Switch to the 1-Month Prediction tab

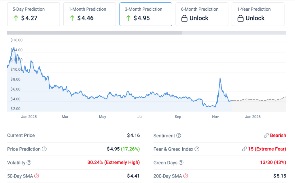pos(89,14)
